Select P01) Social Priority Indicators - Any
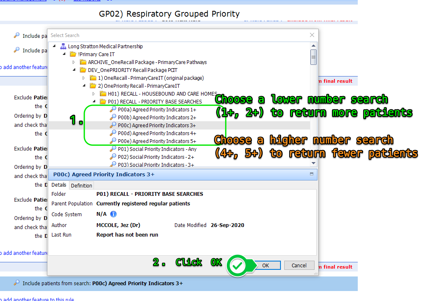 [157, 149]
